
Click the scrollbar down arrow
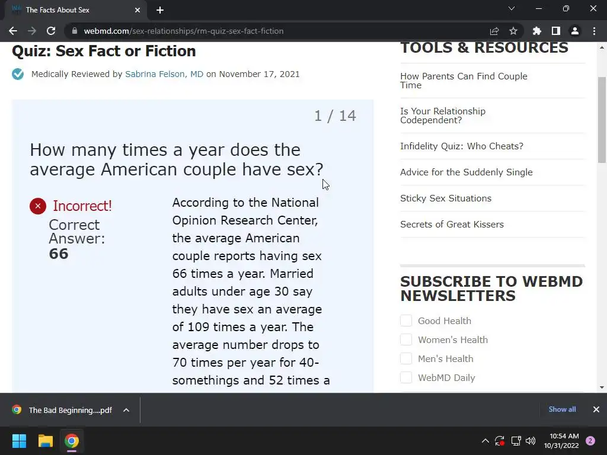(x=602, y=387)
